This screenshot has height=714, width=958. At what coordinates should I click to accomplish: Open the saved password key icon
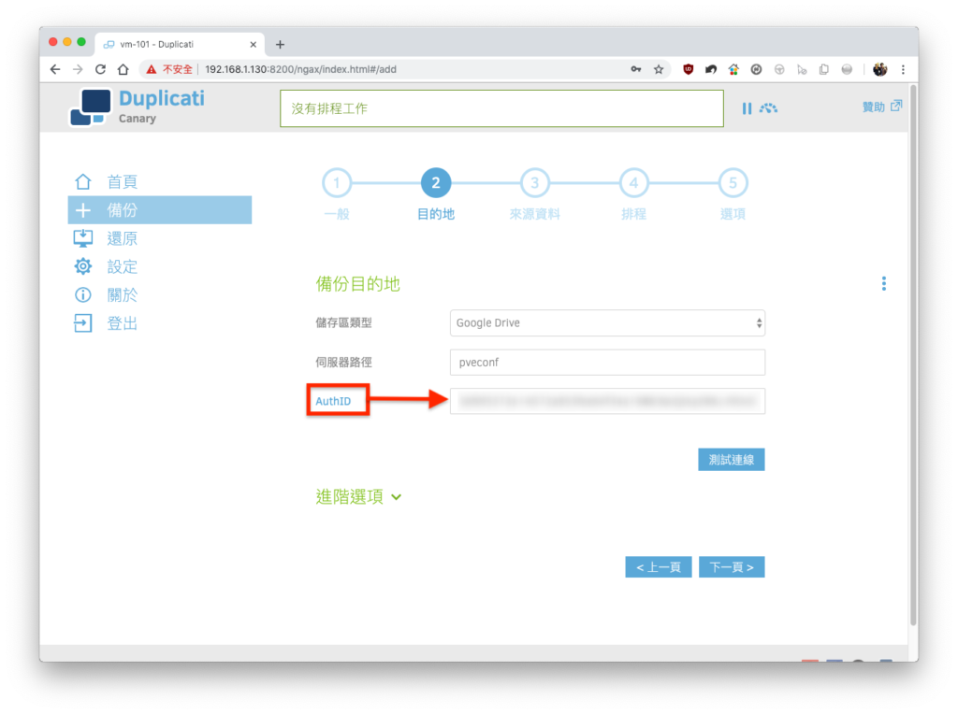click(x=636, y=69)
